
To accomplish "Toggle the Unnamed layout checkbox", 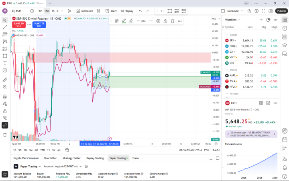I will (x=223, y=11).
